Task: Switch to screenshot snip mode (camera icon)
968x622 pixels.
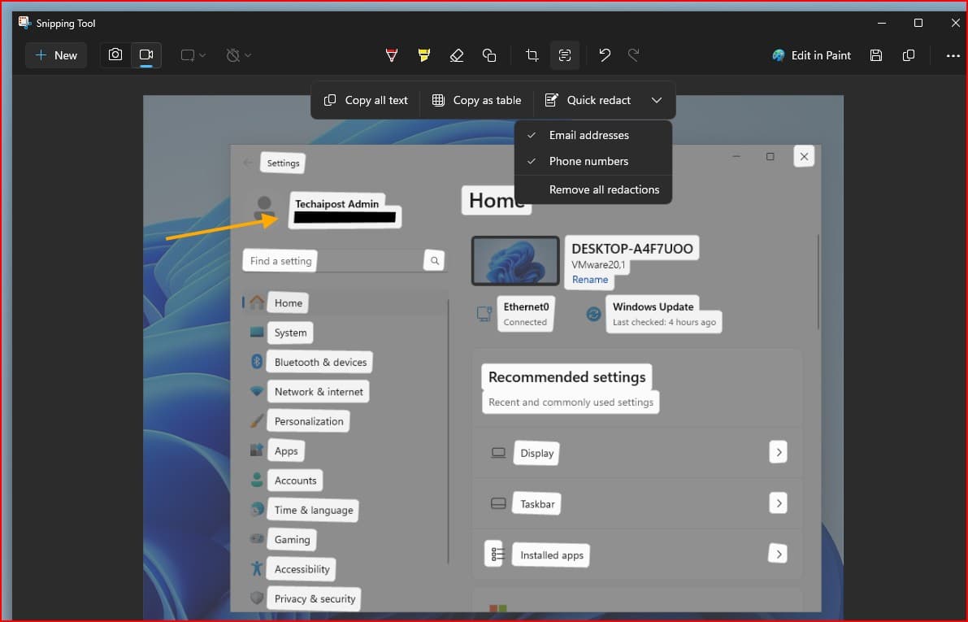Action: pyautogui.click(x=115, y=55)
